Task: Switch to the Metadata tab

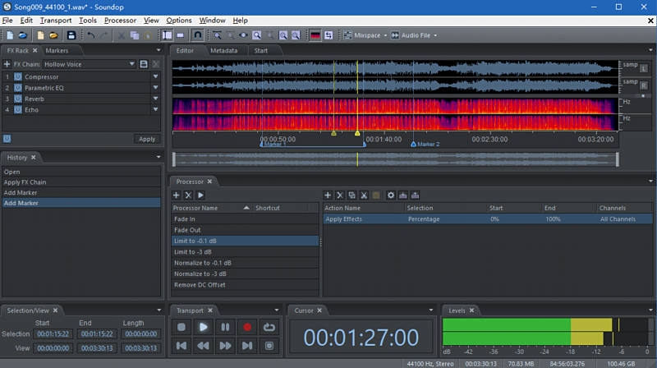Action: 223,51
